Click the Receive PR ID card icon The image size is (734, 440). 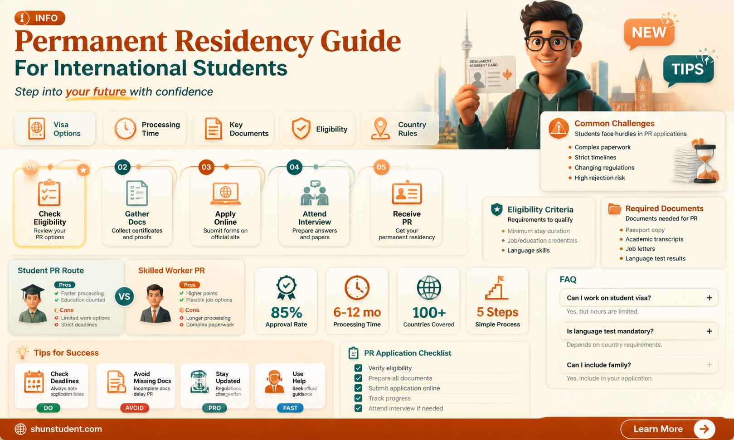(407, 193)
